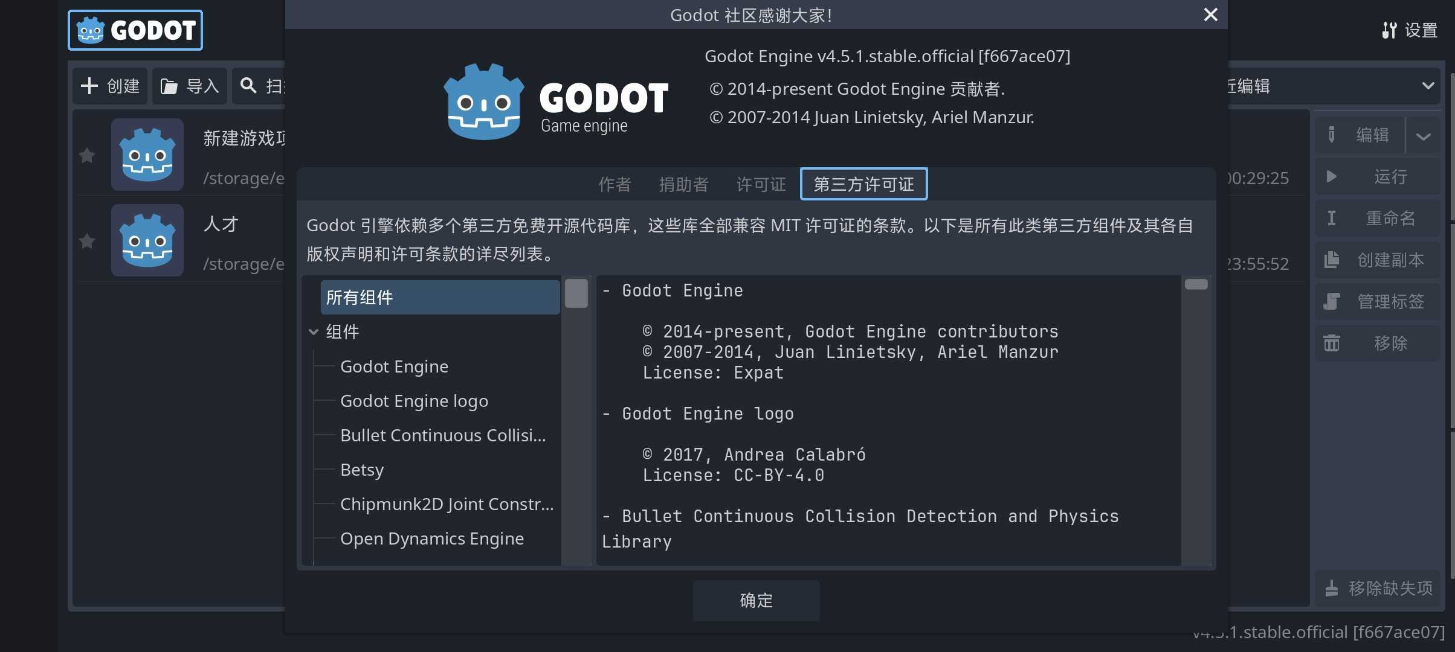Click the Godot logo button top-left
This screenshot has width=1455, height=652.
click(x=135, y=30)
